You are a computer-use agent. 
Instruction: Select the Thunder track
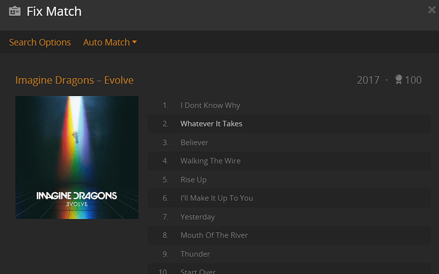pyautogui.click(x=289, y=254)
